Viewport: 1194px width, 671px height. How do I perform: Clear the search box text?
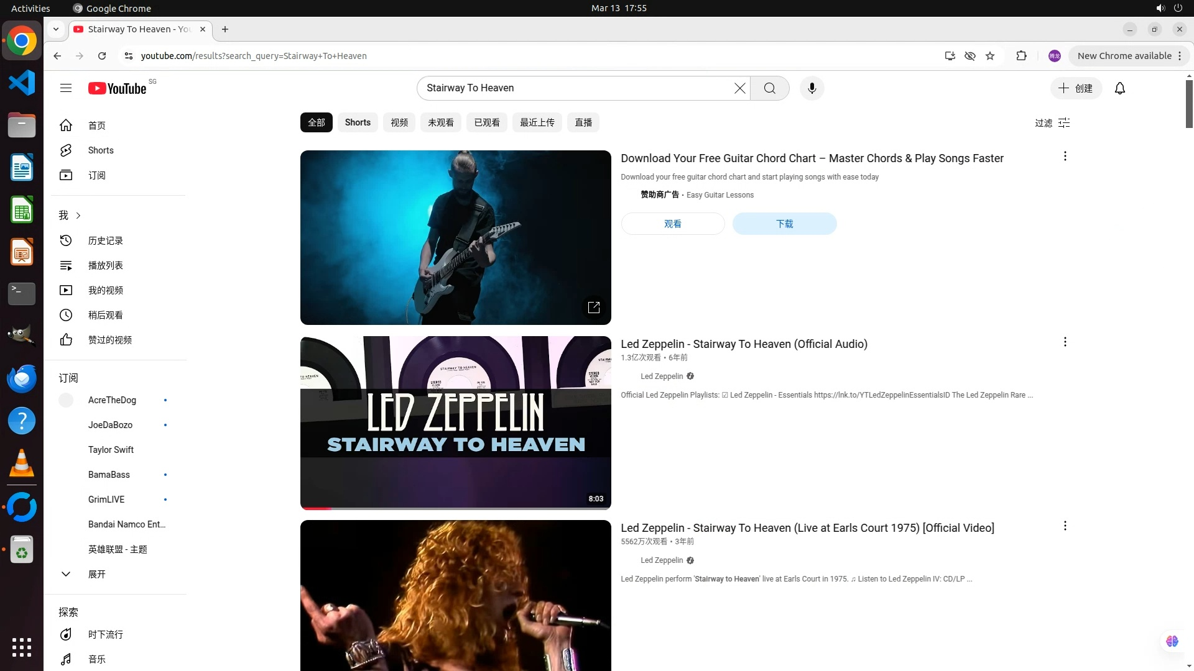coord(739,88)
